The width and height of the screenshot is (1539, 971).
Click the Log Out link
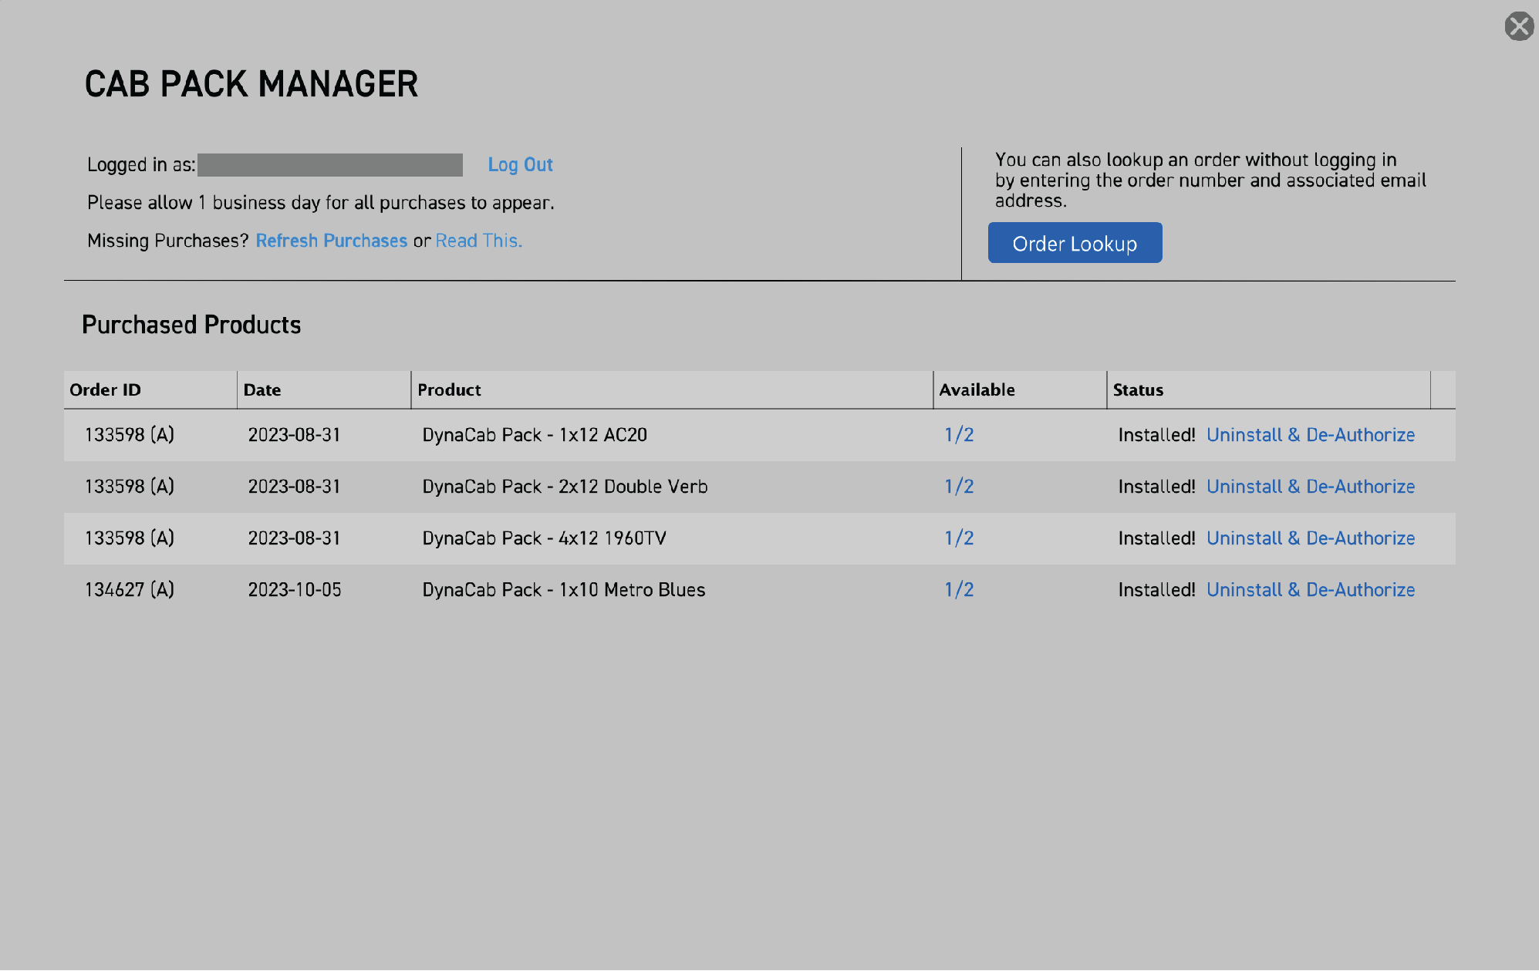pos(520,165)
